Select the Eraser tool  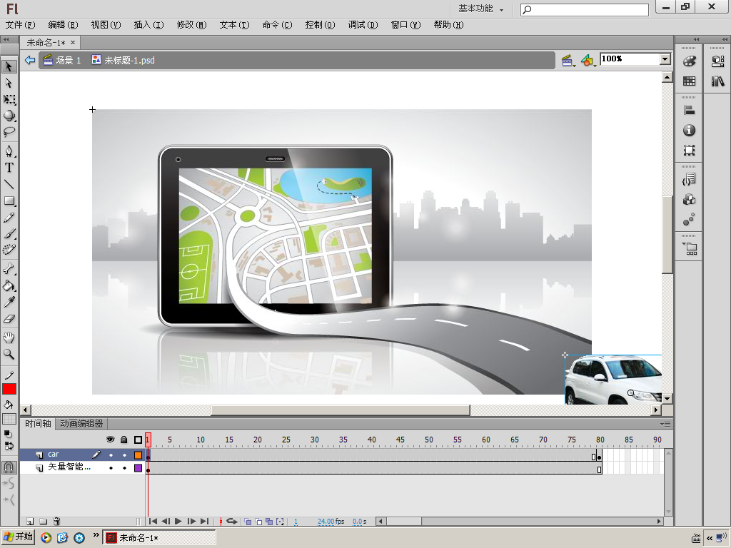pyautogui.click(x=9, y=319)
